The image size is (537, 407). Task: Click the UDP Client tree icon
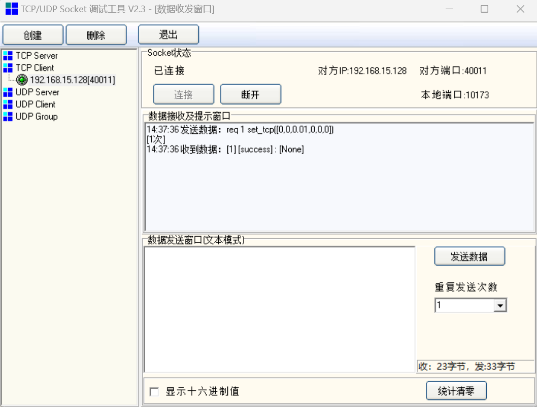(8, 104)
